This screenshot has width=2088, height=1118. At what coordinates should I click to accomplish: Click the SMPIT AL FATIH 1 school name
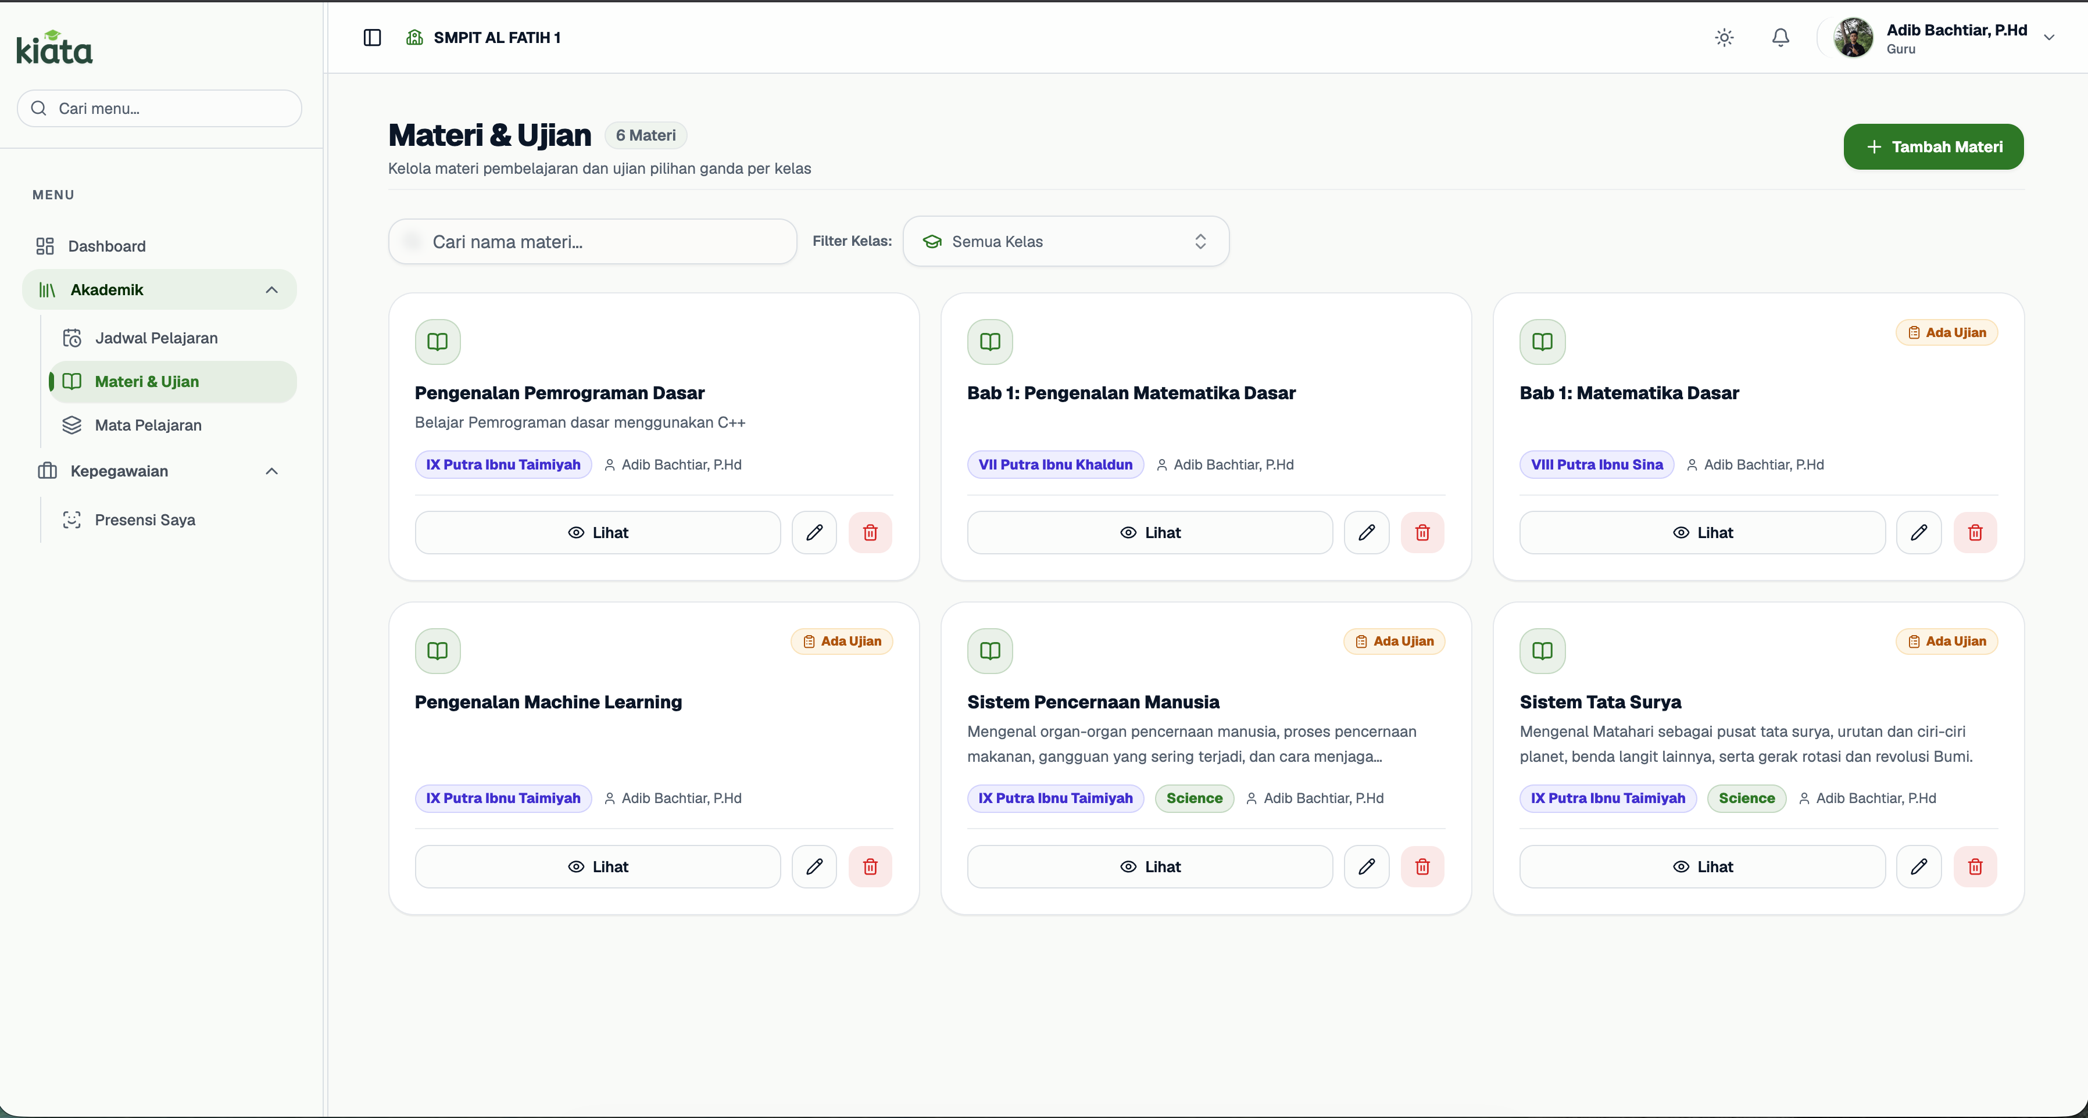(x=497, y=37)
